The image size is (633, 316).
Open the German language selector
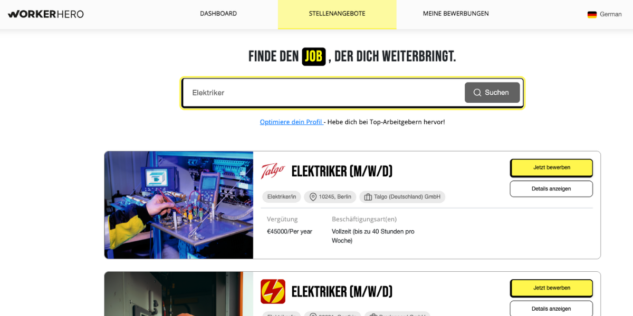click(605, 14)
